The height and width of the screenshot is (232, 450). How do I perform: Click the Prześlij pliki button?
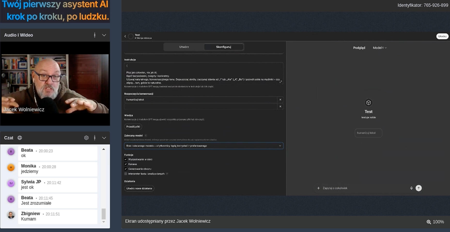click(133, 127)
